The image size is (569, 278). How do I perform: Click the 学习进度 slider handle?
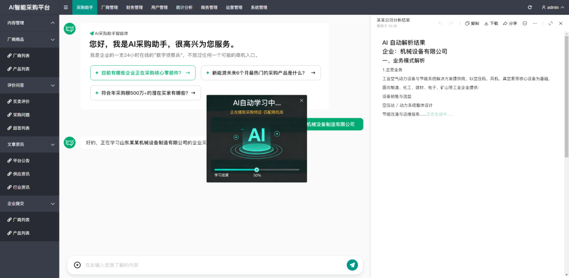pos(257,170)
